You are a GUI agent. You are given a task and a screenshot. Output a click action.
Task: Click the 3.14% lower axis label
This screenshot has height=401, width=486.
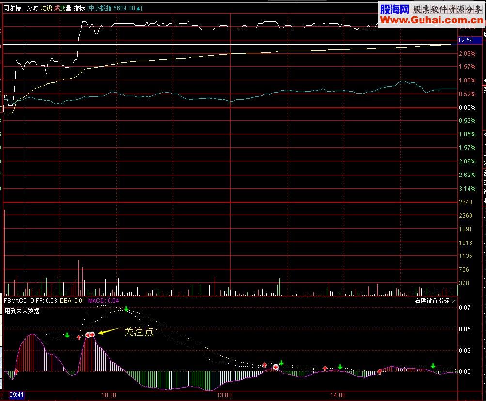click(467, 189)
